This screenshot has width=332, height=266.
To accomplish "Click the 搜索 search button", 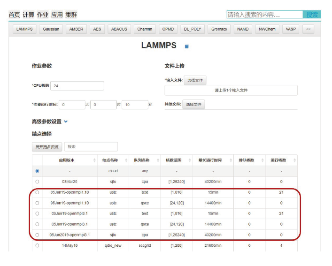I will pyautogui.click(x=312, y=15).
